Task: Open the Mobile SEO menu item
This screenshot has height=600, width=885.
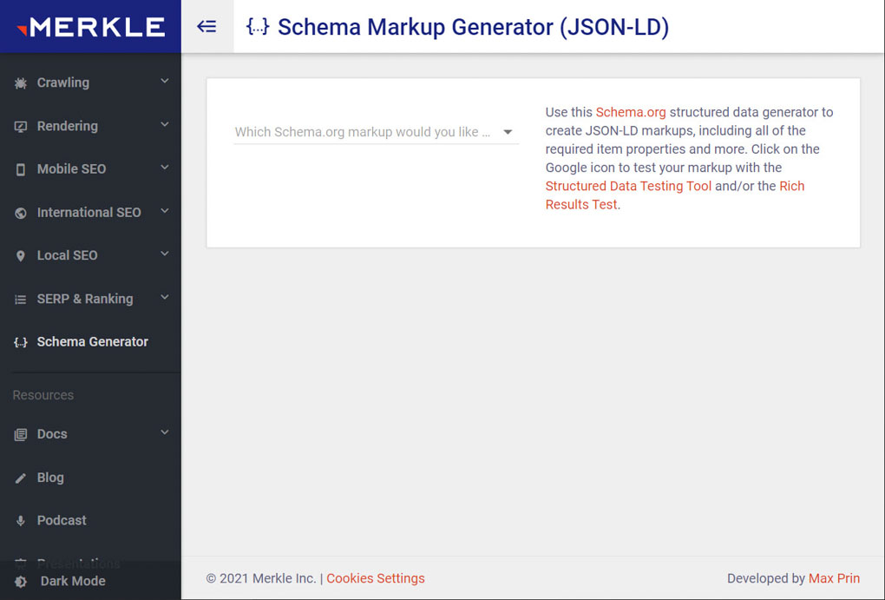Action: pyautogui.click(x=90, y=169)
